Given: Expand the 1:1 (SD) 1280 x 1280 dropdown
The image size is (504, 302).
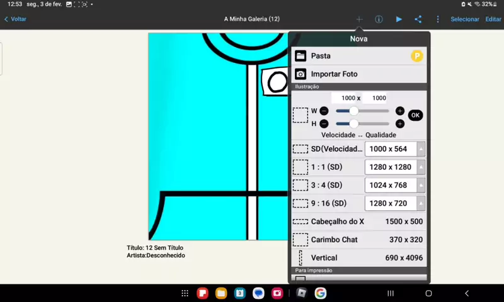Looking at the screenshot, I should 421,167.
